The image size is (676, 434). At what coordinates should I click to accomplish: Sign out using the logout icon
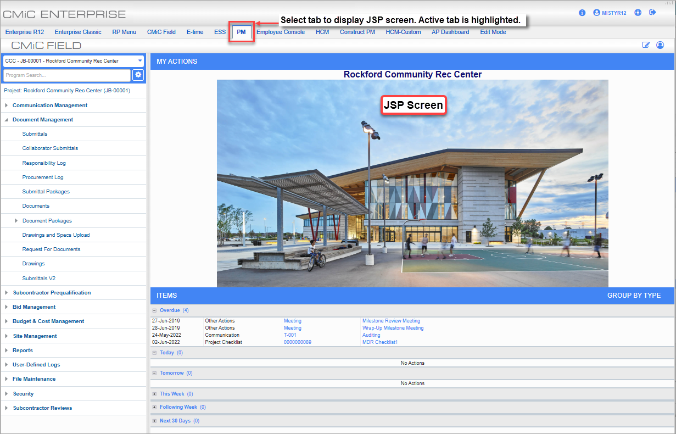click(x=653, y=12)
